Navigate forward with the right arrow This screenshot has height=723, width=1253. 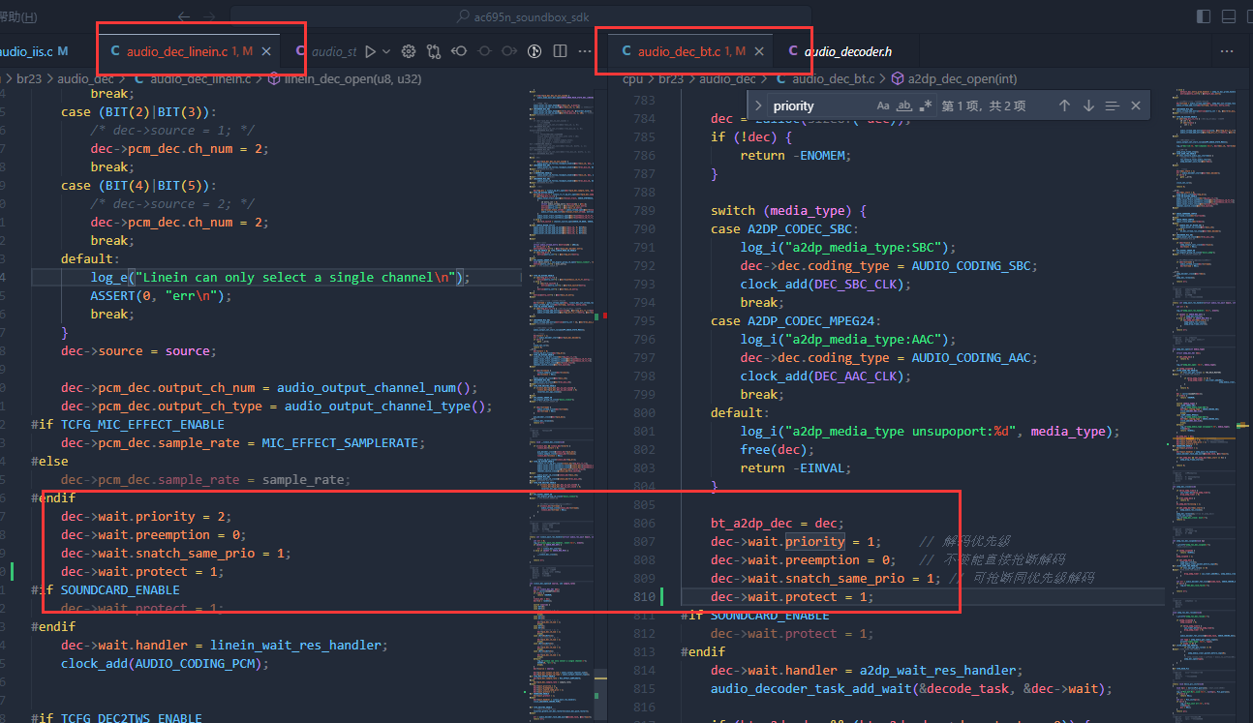[210, 16]
